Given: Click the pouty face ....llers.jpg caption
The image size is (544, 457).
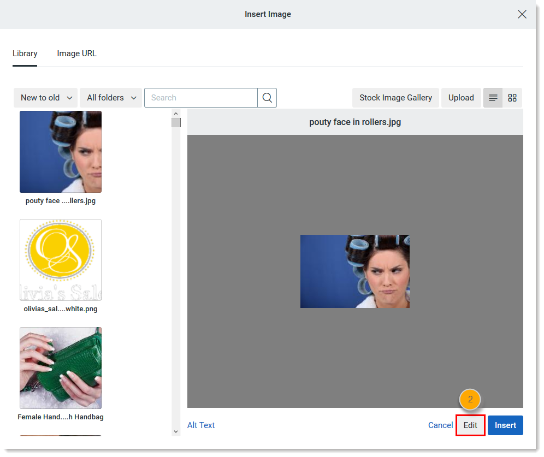Looking at the screenshot, I should click(61, 201).
